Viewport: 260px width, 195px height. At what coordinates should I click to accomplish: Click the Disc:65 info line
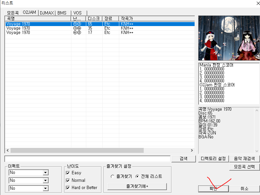[x=205, y=113]
